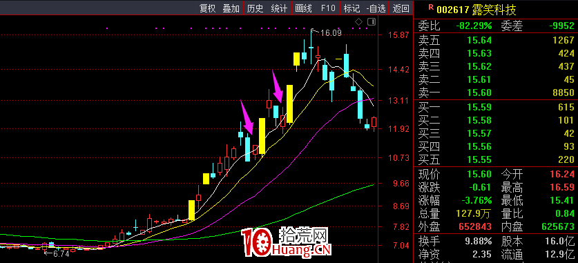Select the 卖一 15.60 ask row

[496, 92]
